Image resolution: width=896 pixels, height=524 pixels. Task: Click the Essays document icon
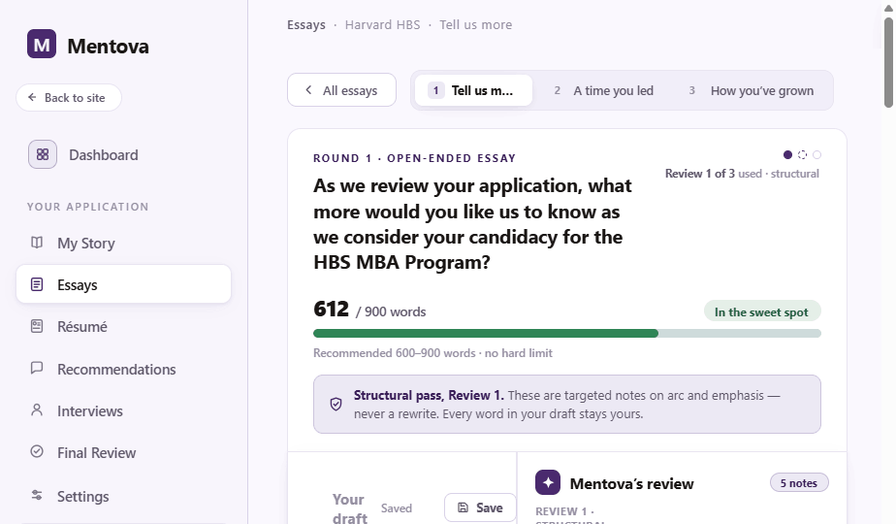(x=37, y=284)
